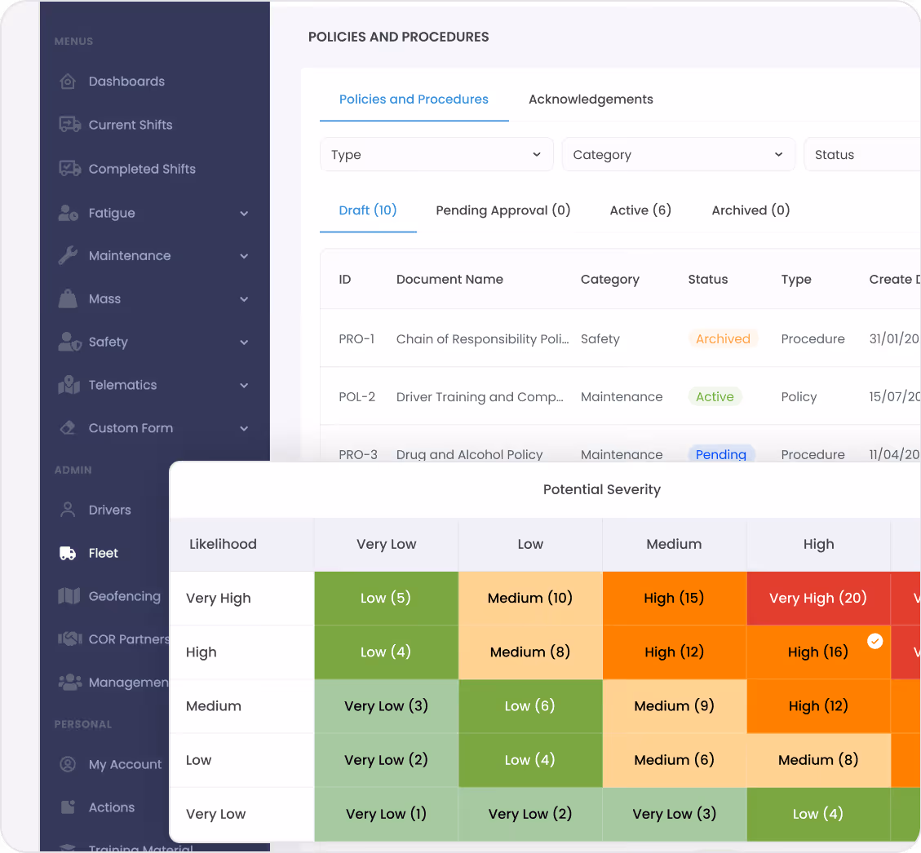Click the Archived status badge
The width and height of the screenshot is (921, 853).
tap(723, 338)
